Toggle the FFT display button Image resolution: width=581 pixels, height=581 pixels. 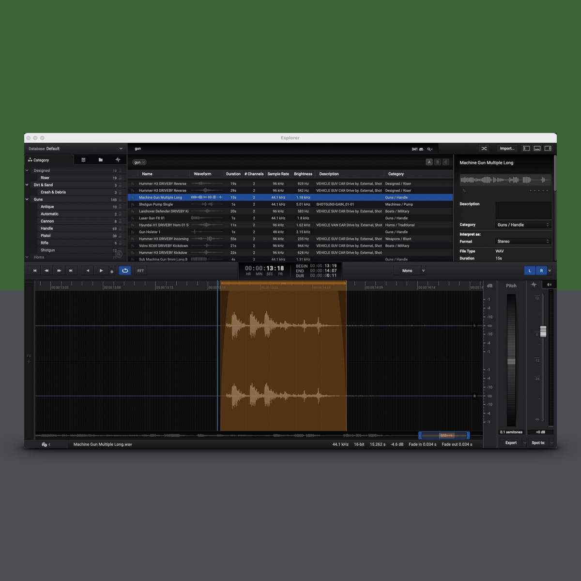140,270
